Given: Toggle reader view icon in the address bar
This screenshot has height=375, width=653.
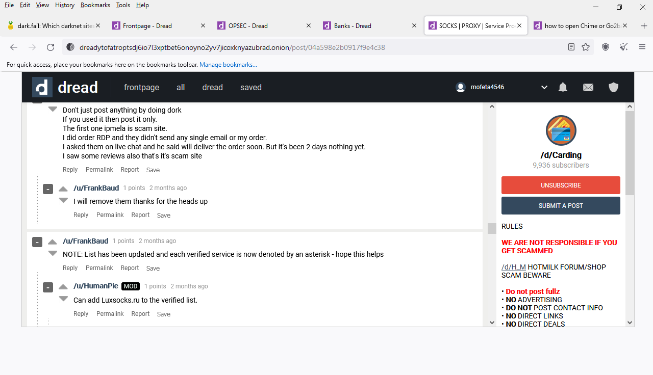Looking at the screenshot, I should coord(571,47).
